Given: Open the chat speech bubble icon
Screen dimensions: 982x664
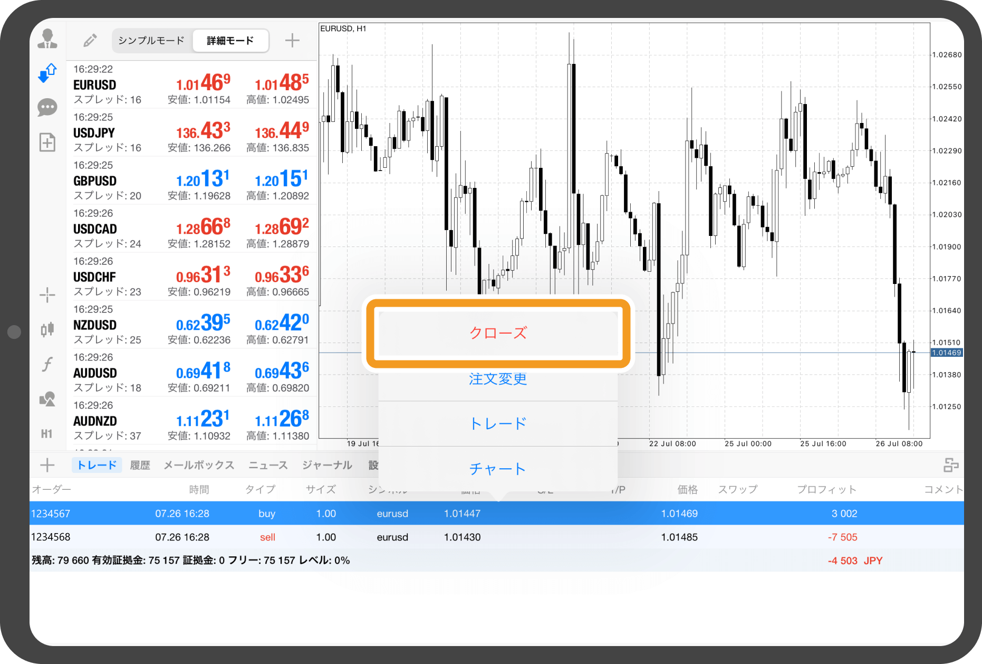Looking at the screenshot, I should tap(47, 108).
